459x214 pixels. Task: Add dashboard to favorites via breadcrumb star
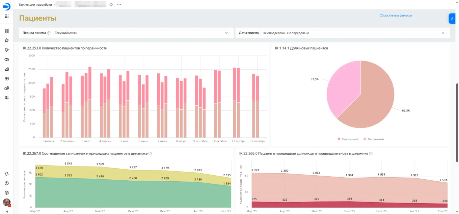111,5
